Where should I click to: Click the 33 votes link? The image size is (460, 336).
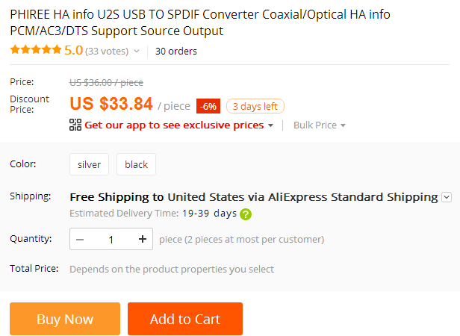pos(107,52)
